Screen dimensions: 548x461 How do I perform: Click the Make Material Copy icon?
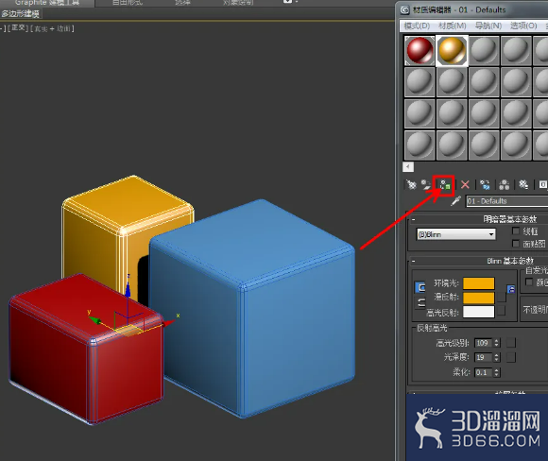click(485, 184)
